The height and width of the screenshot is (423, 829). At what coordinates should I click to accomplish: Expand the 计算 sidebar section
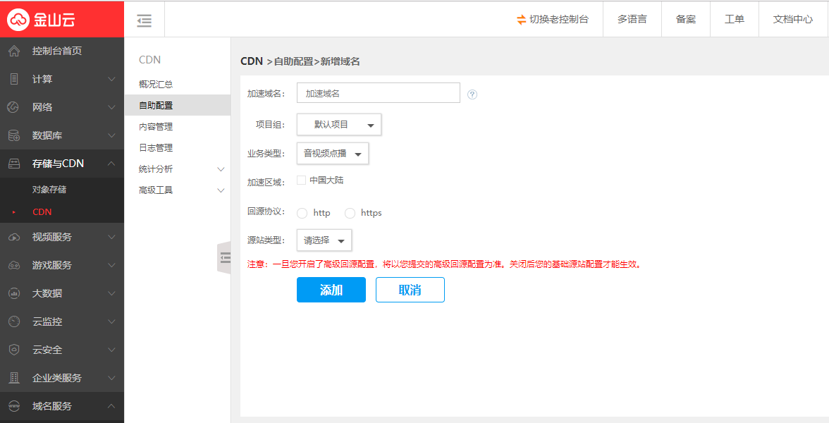point(111,79)
